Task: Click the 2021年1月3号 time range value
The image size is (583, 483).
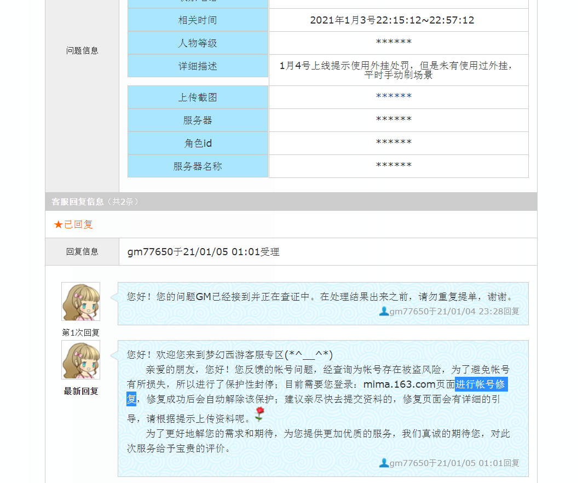Action: 392,20
